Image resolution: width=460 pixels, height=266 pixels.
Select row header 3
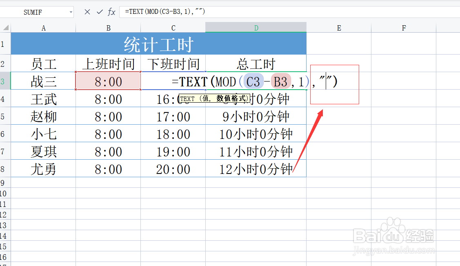point(5,81)
